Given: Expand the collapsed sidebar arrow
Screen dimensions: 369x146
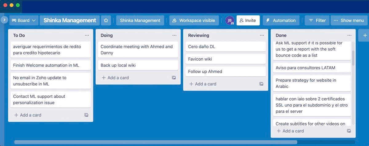Looking at the screenshot, I should click(x=4, y=20).
